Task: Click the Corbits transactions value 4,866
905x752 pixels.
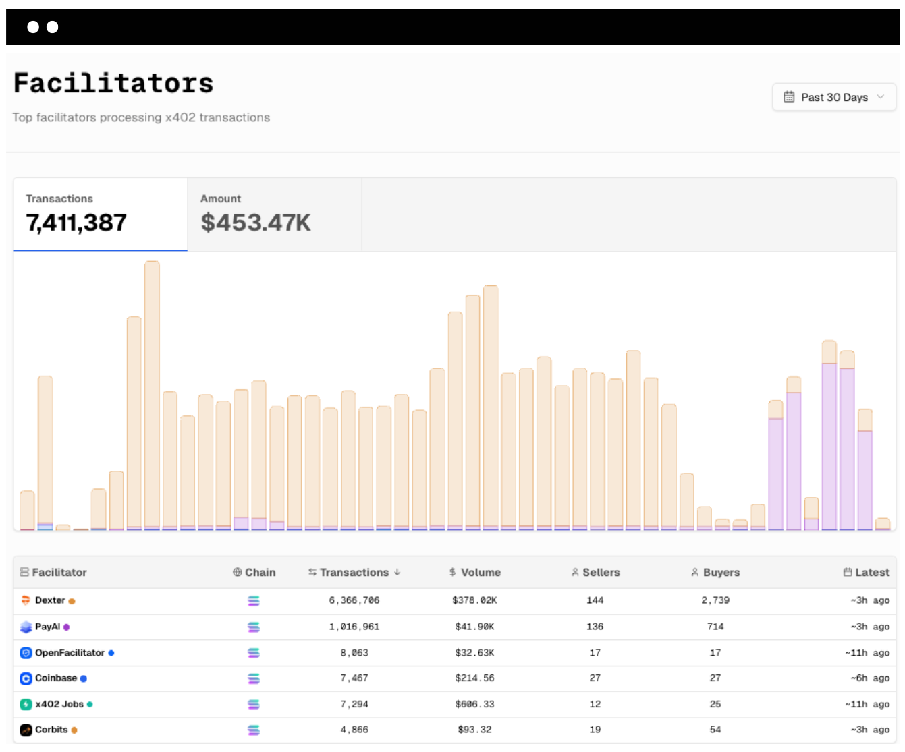Action: (354, 730)
